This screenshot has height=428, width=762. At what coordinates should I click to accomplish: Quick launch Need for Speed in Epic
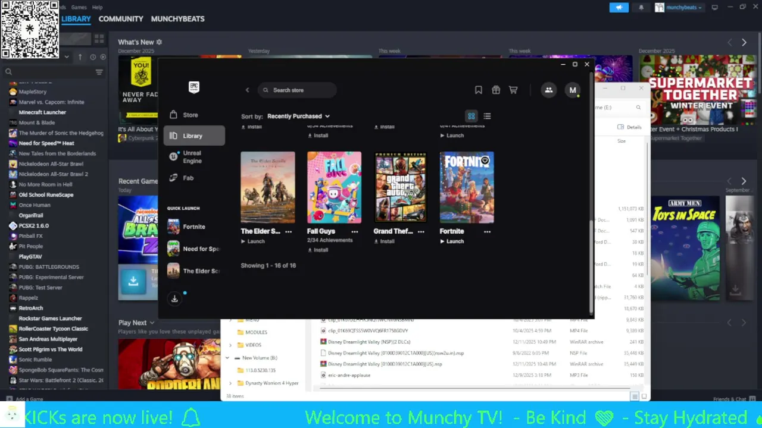pos(194,248)
